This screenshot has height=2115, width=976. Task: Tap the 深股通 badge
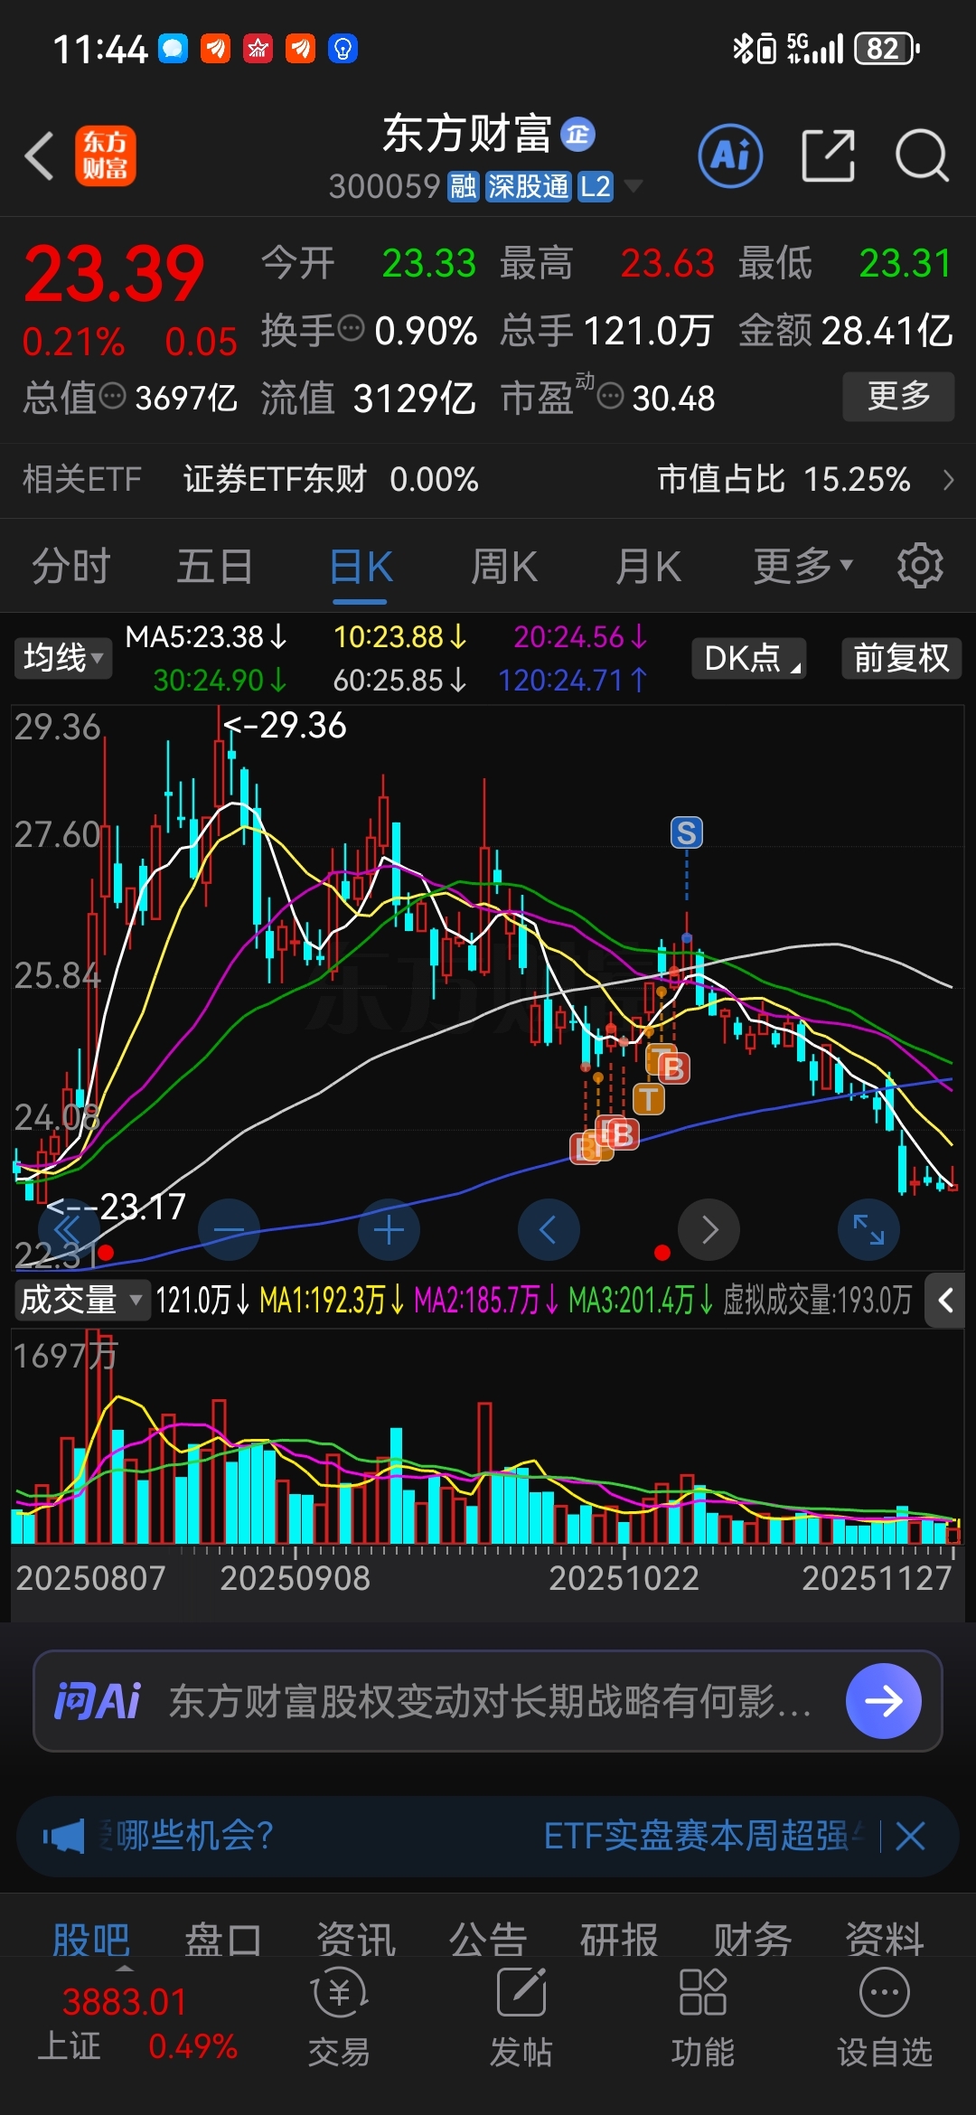pyautogui.click(x=529, y=187)
